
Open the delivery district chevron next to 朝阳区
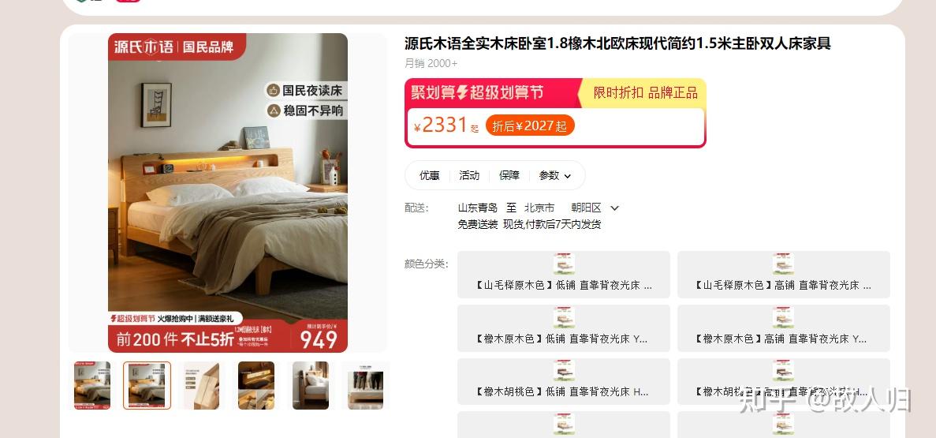(x=615, y=208)
